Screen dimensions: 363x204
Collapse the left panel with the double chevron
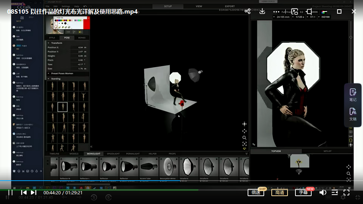[91, 147]
